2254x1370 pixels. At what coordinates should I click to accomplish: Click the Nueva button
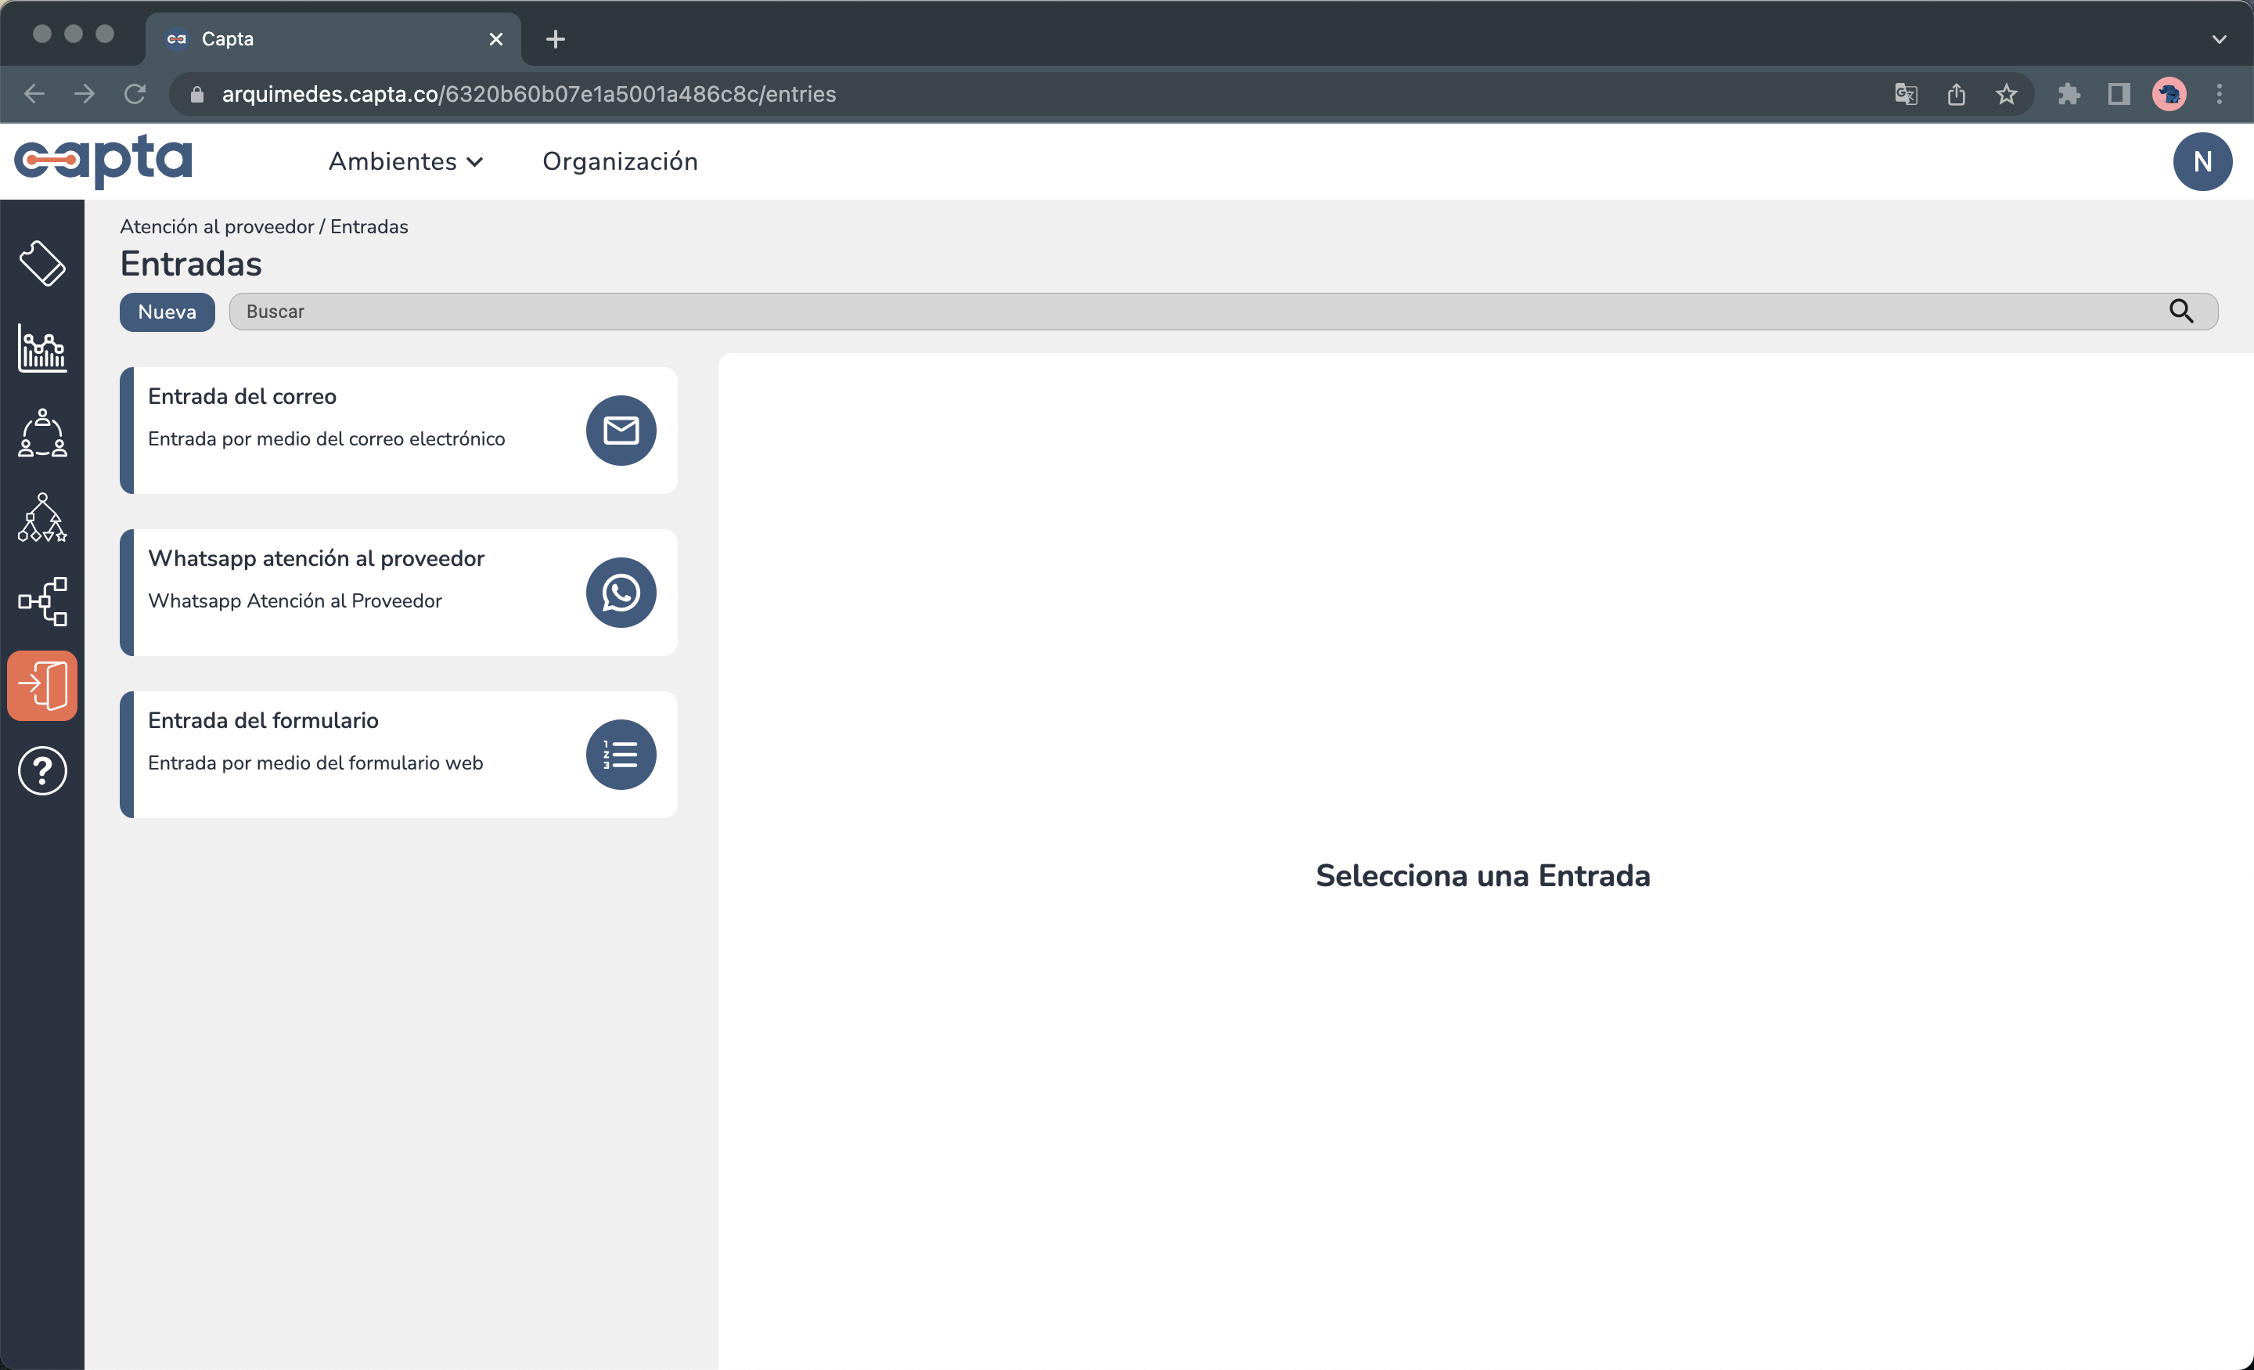(167, 311)
